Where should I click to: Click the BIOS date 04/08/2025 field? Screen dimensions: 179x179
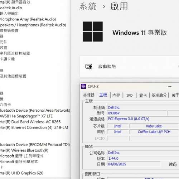[134, 164]
